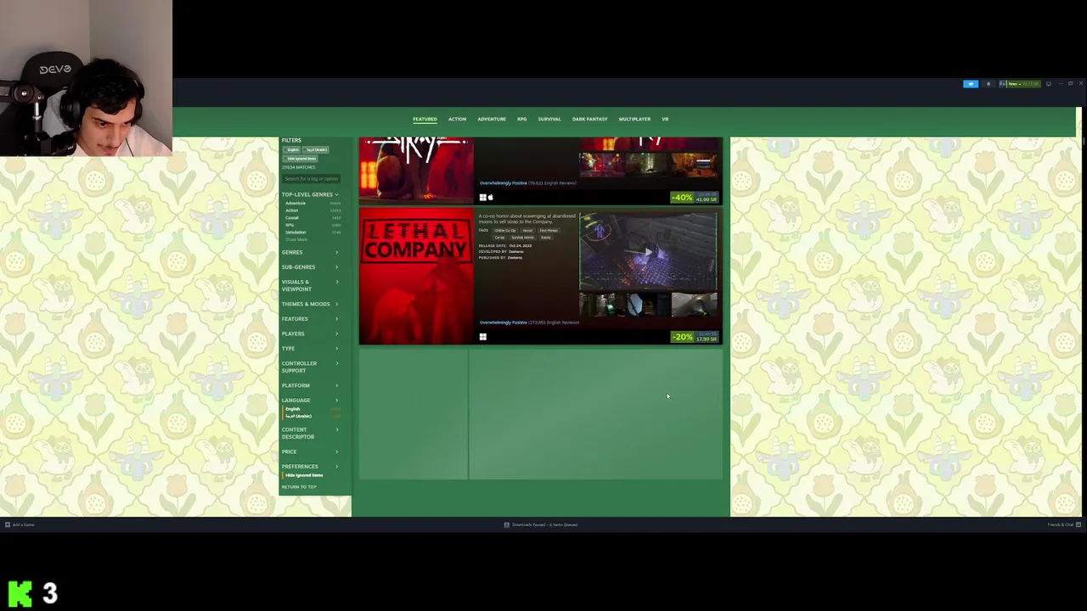1087x611 pixels.
Task: Open the Friends & Chat icon
Action: (x=1079, y=524)
